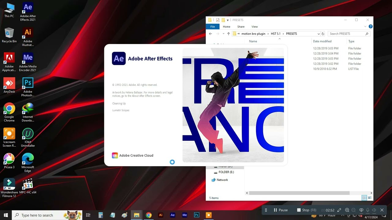The width and height of the screenshot is (392, 220).
Task: Open Media Encoder from the taskbar
Action: (184, 215)
